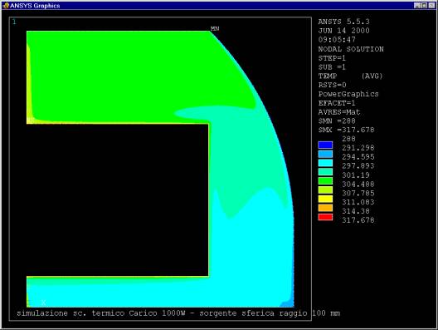Viewport: 438px width, 330px height.
Task: Click the minimize window button
Action: [x=417, y=5]
